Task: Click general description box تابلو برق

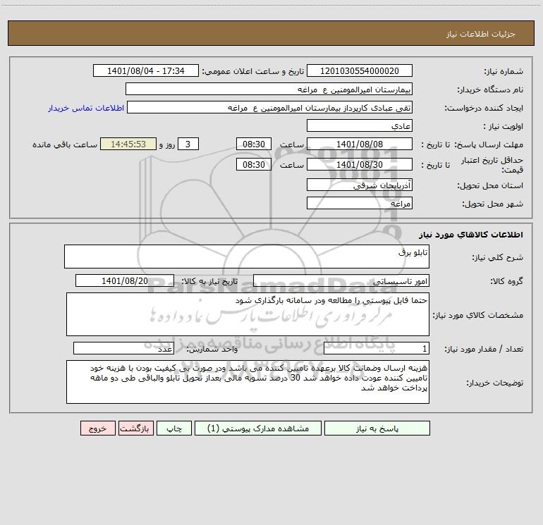Action: click(x=247, y=257)
